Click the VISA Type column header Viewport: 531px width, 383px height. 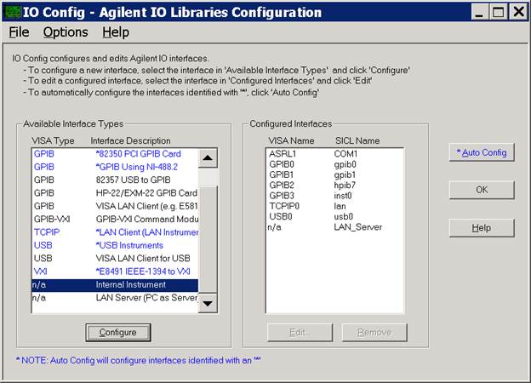pyautogui.click(x=53, y=141)
